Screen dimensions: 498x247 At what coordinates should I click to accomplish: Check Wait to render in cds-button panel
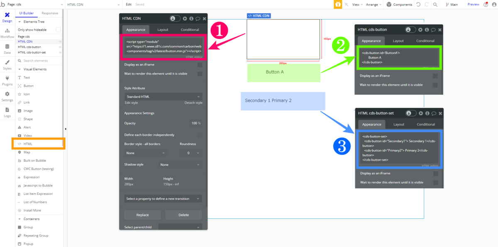tap(435, 85)
